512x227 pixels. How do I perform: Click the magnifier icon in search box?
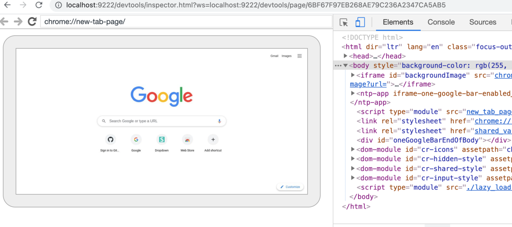104,121
